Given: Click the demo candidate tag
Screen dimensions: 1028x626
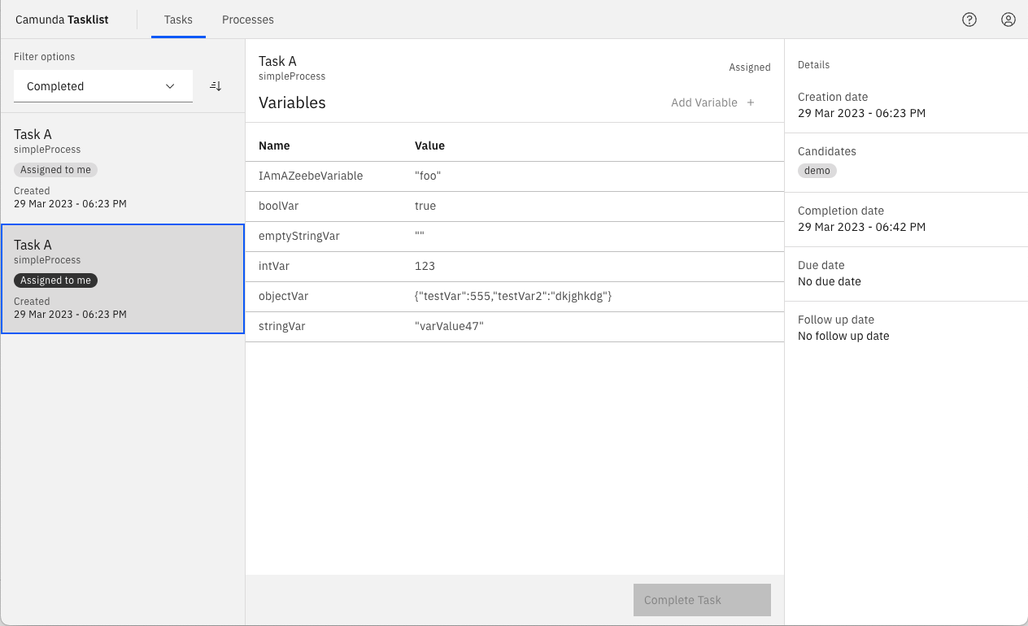Looking at the screenshot, I should (x=817, y=171).
